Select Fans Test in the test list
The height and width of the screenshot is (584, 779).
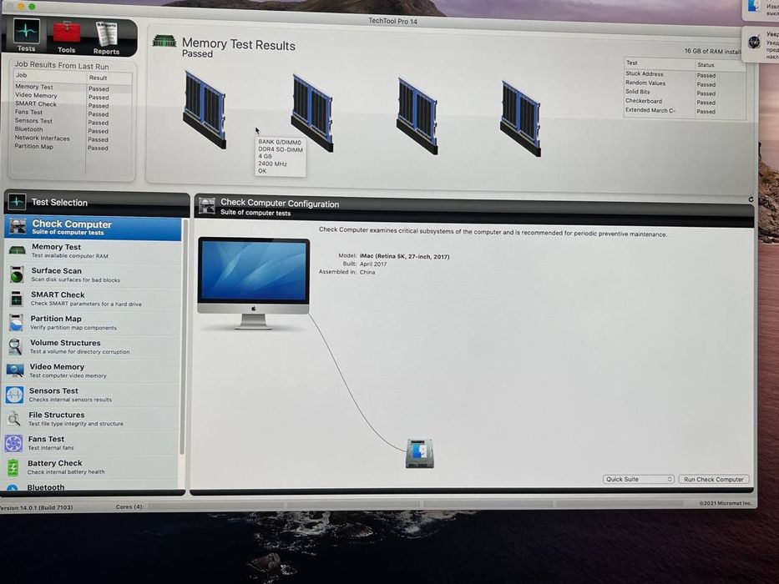click(90, 443)
